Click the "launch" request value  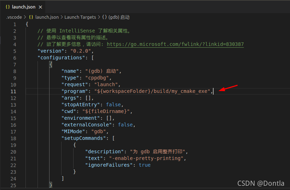point(106,84)
